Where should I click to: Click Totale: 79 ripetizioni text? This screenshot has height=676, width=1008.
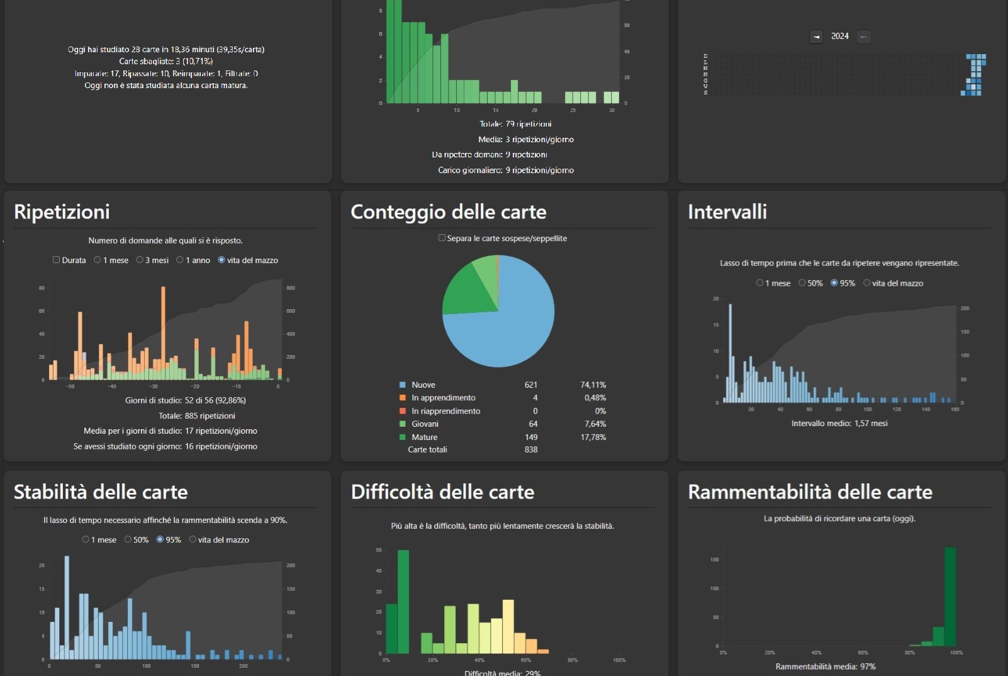click(515, 124)
